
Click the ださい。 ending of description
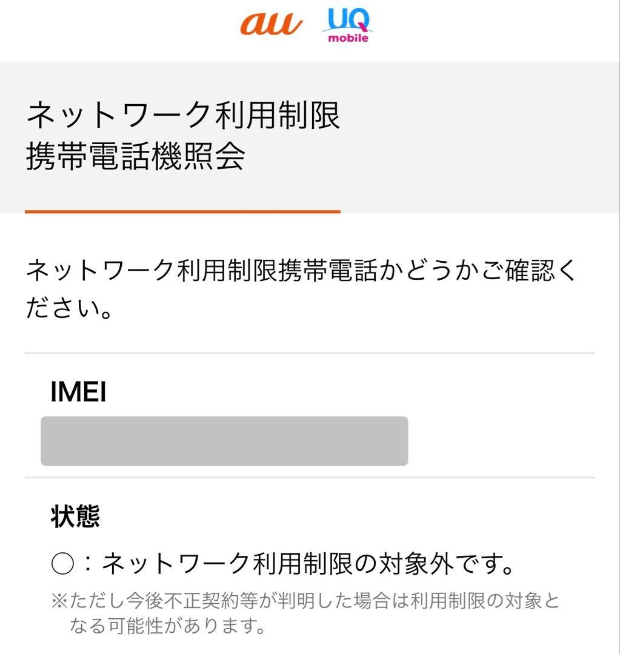click(x=69, y=309)
